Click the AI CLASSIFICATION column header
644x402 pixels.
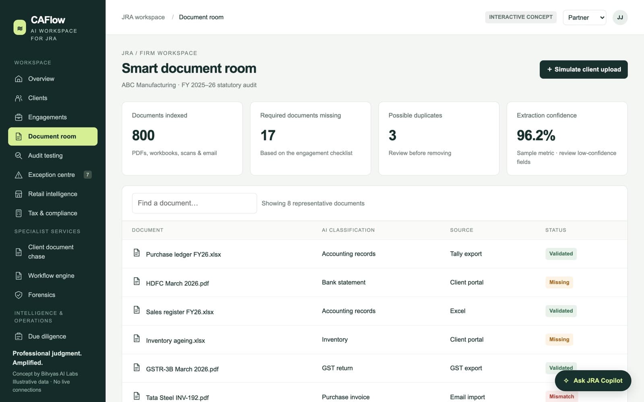pos(348,230)
